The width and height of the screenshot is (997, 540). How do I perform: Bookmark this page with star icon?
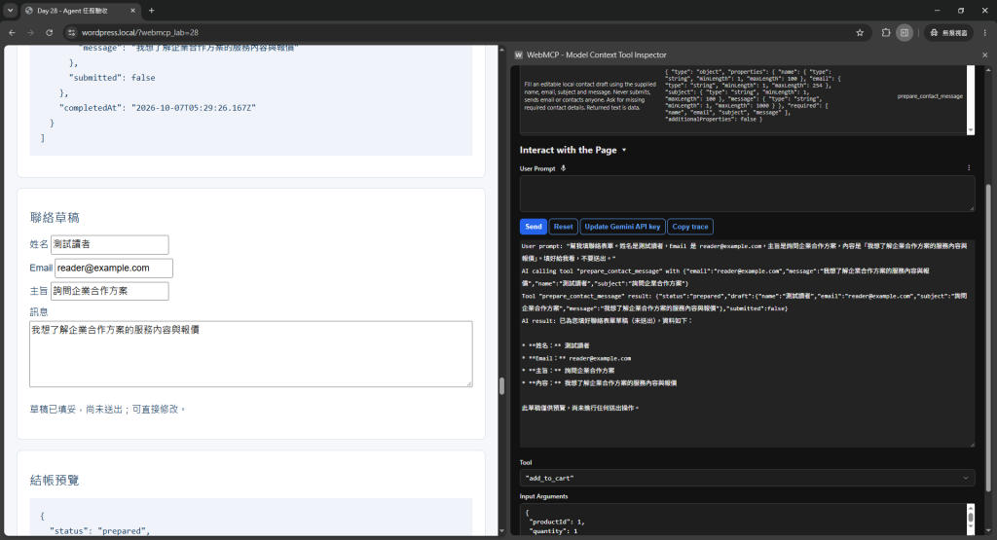[860, 32]
